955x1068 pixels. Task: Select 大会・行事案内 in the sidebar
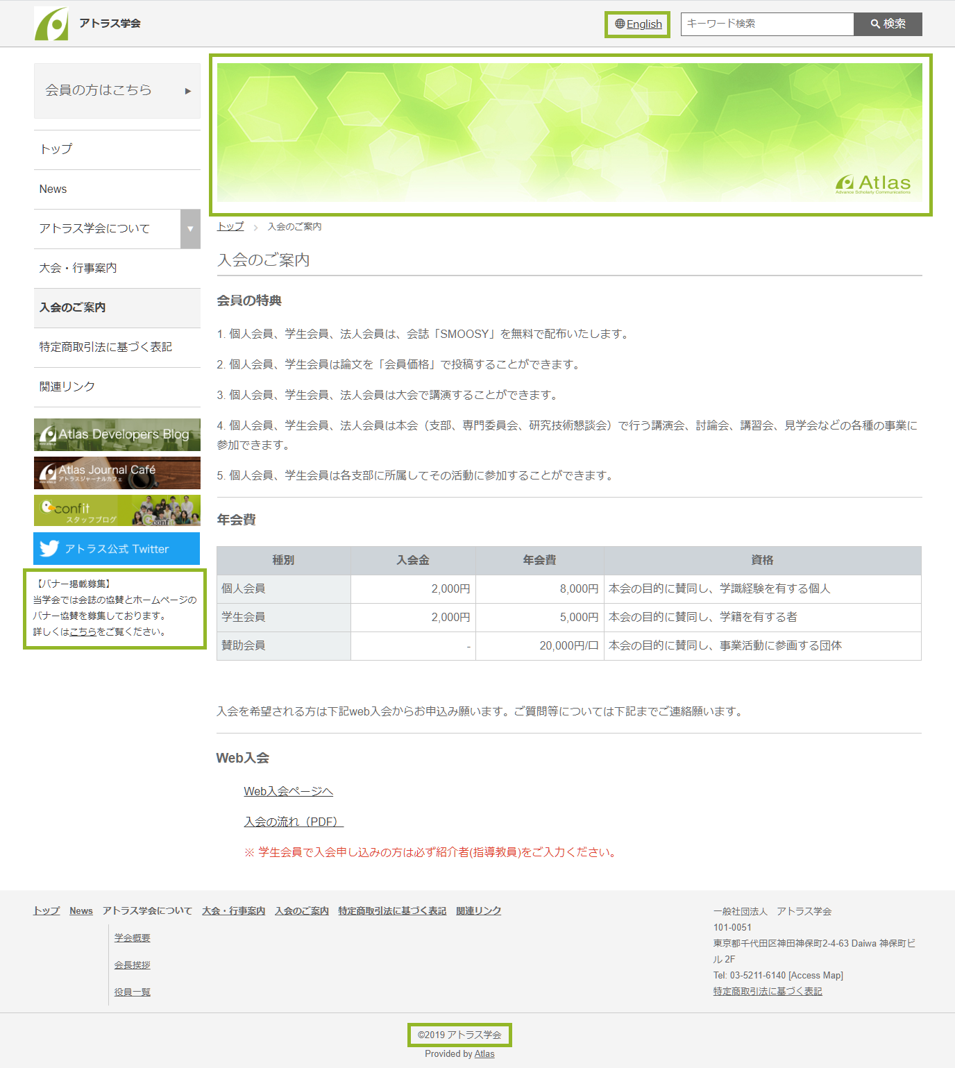click(x=78, y=268)
